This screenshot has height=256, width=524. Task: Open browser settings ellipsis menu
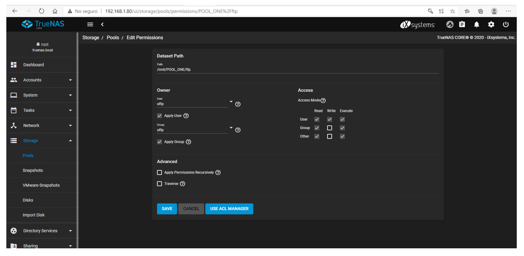point(508,11)
